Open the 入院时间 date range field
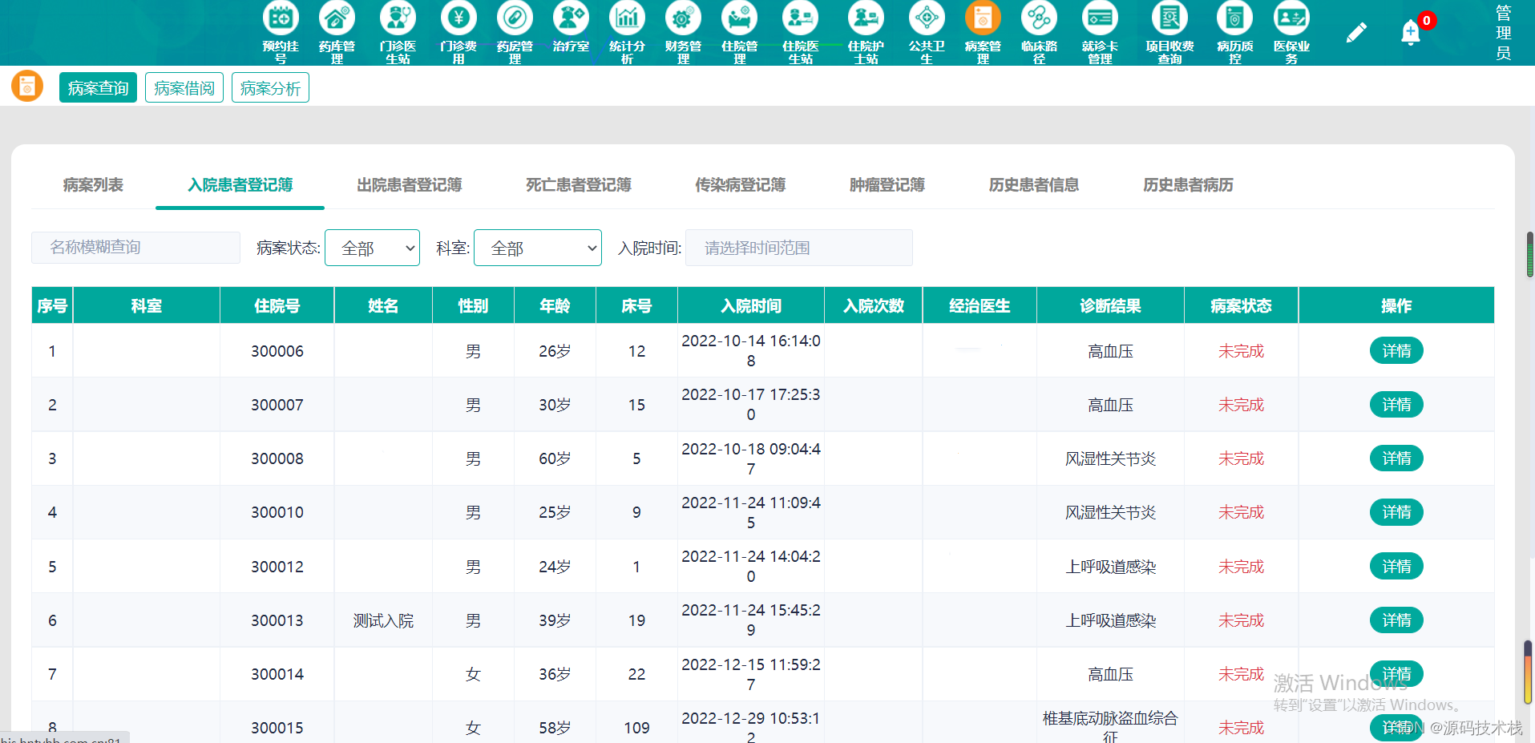This screenshot has width=1535, height=743. [x=799, y=248]
